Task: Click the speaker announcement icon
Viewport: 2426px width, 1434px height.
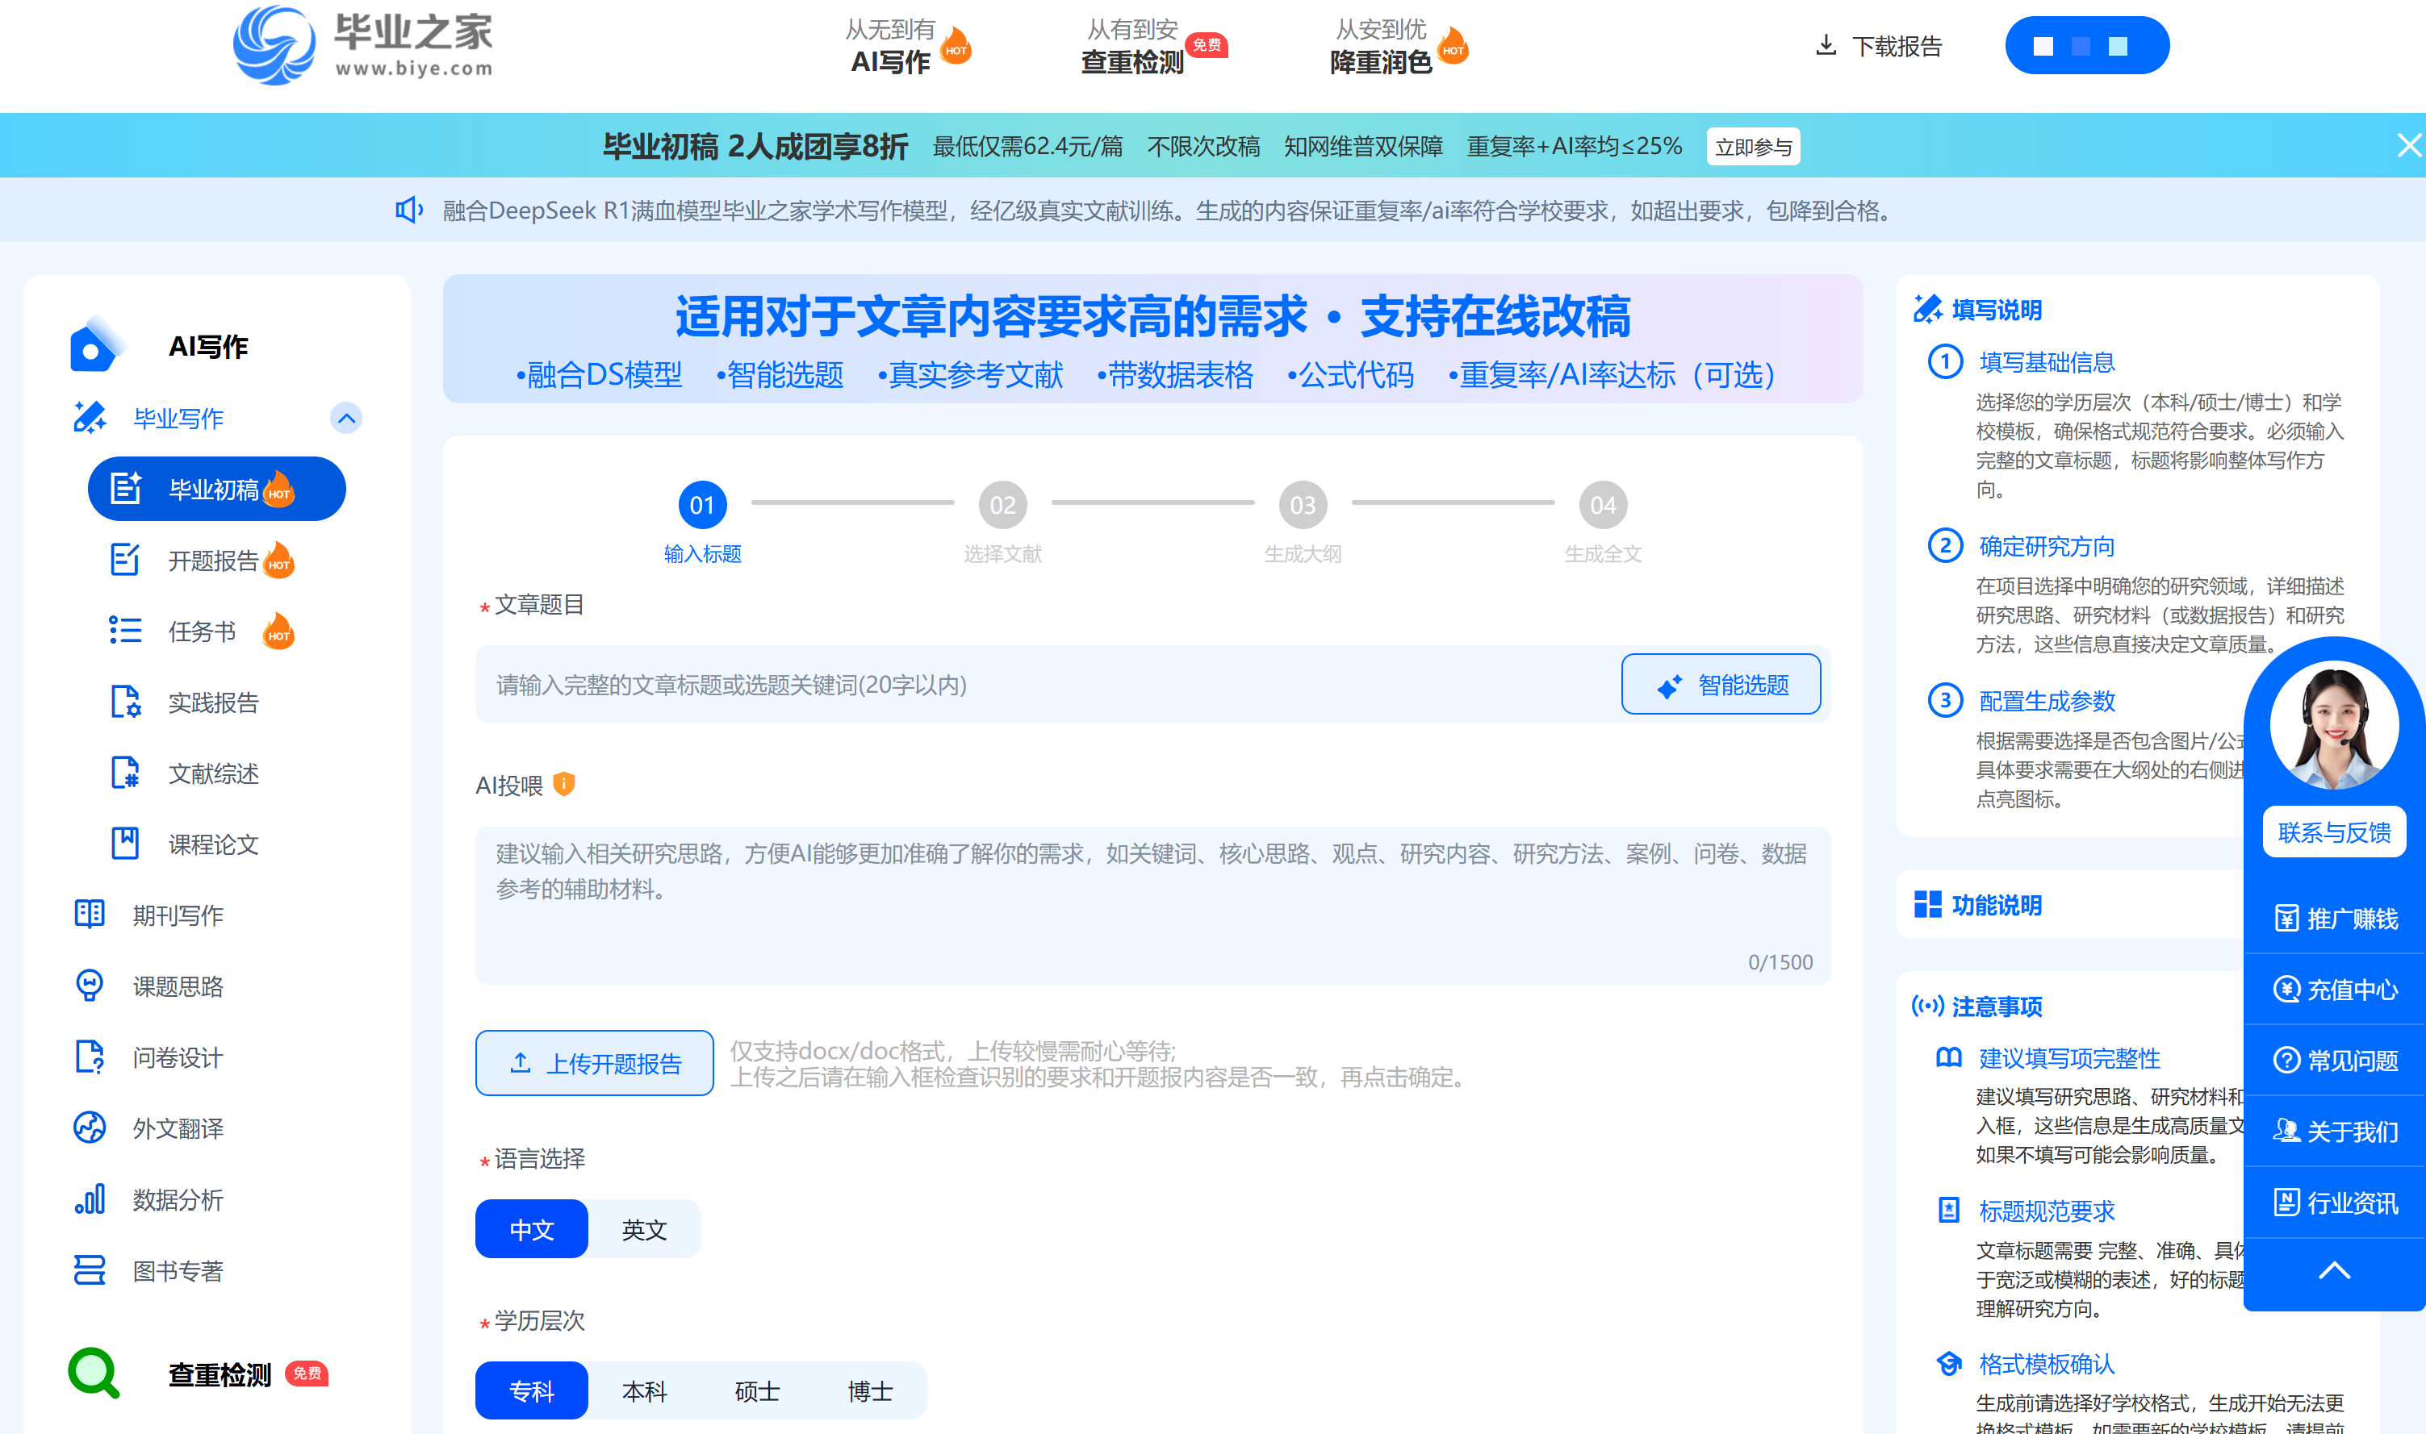Action: (x=409, y=210)
